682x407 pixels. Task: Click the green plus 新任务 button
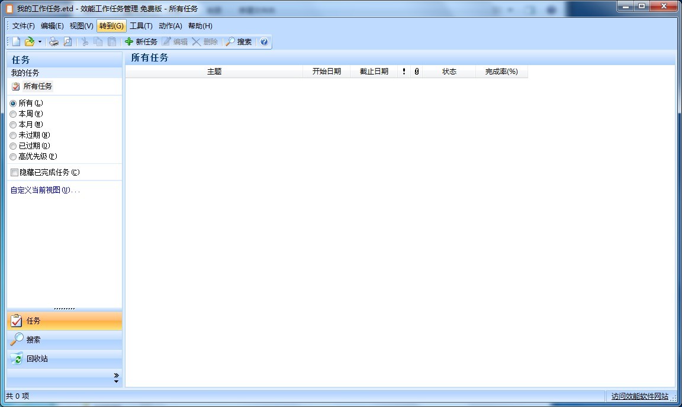(x=141, y=41)
